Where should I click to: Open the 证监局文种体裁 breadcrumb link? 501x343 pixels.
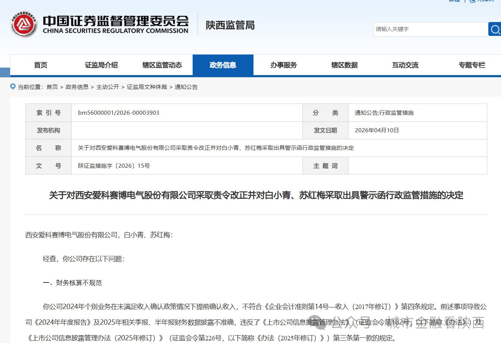pos(147,87)
